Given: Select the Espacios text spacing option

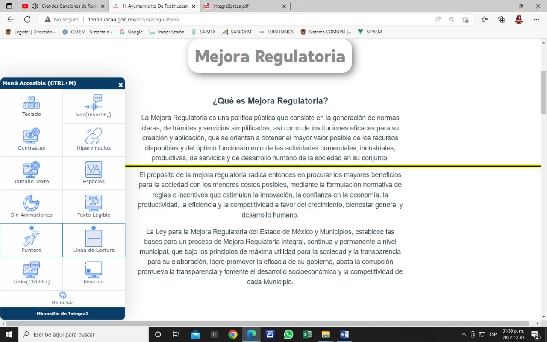Looking at the screenshot, I should (94, 173).
